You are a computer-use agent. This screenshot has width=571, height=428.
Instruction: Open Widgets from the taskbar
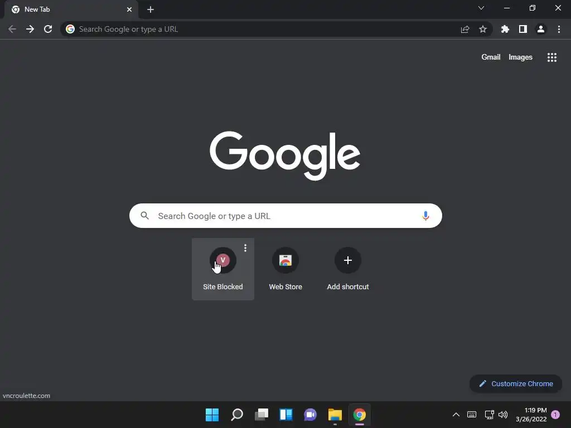pos(286,415)
